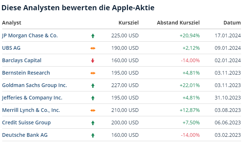Image resolution: width=244 pixels, height=143 pixels.
Task: Click the 227,00 USD price target cell
Action: tap(125, 85)
